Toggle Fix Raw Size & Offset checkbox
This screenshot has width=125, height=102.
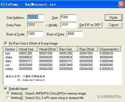(x=6, y=43)
